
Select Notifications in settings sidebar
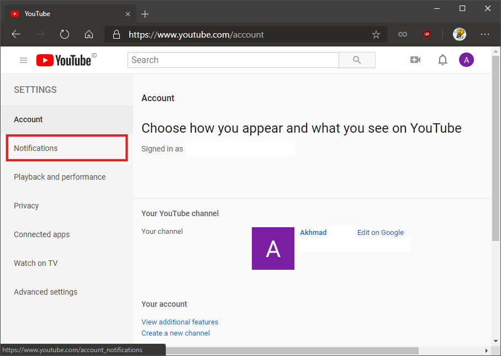[x=36, y=148]
